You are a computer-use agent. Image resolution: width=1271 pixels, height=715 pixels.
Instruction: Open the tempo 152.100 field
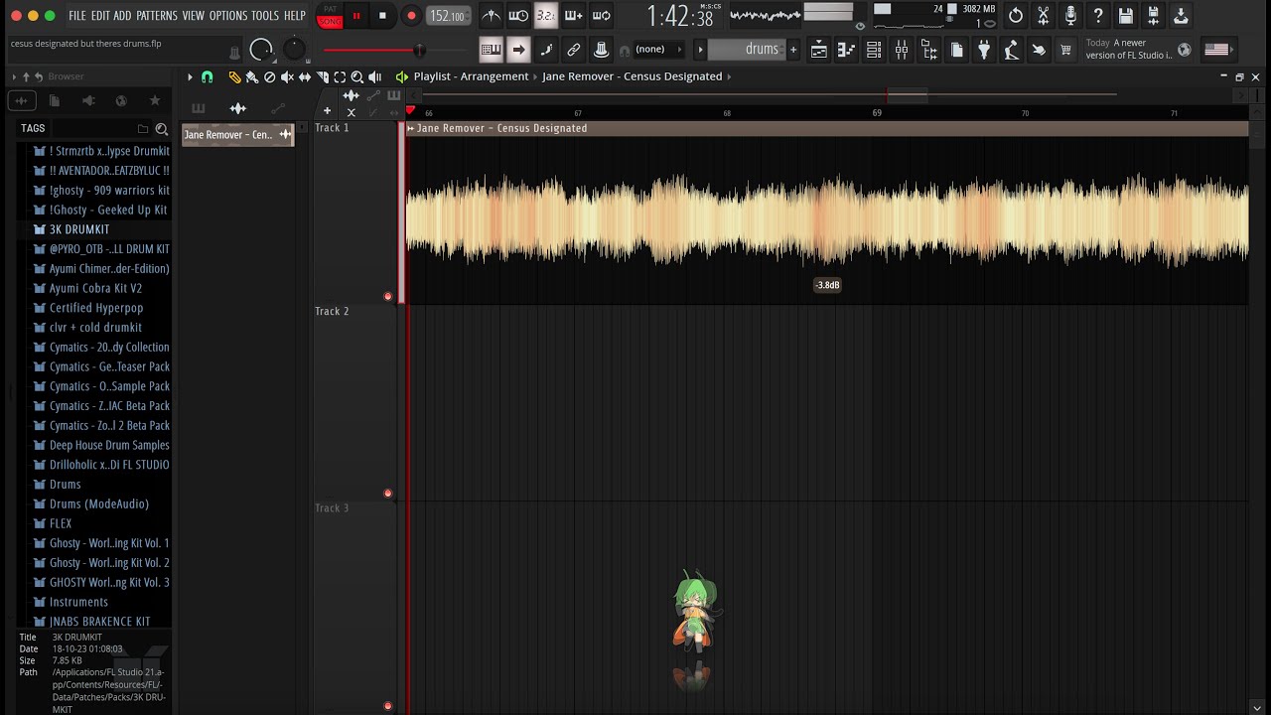click(x=448, y=16)
